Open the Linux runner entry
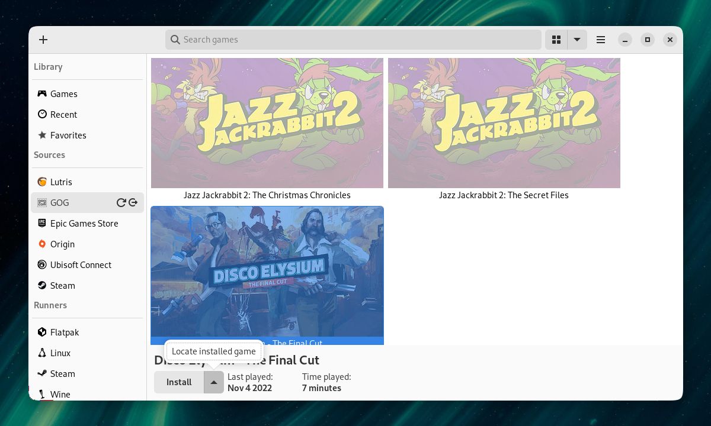This screenshot has width=711, height=426. [x=60, y=353]
